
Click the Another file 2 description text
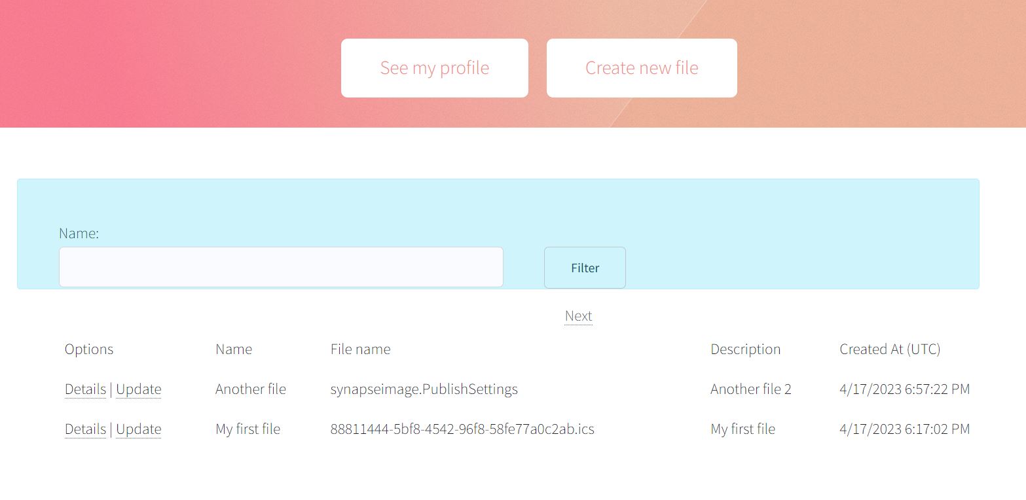click(x=750, y=389)
